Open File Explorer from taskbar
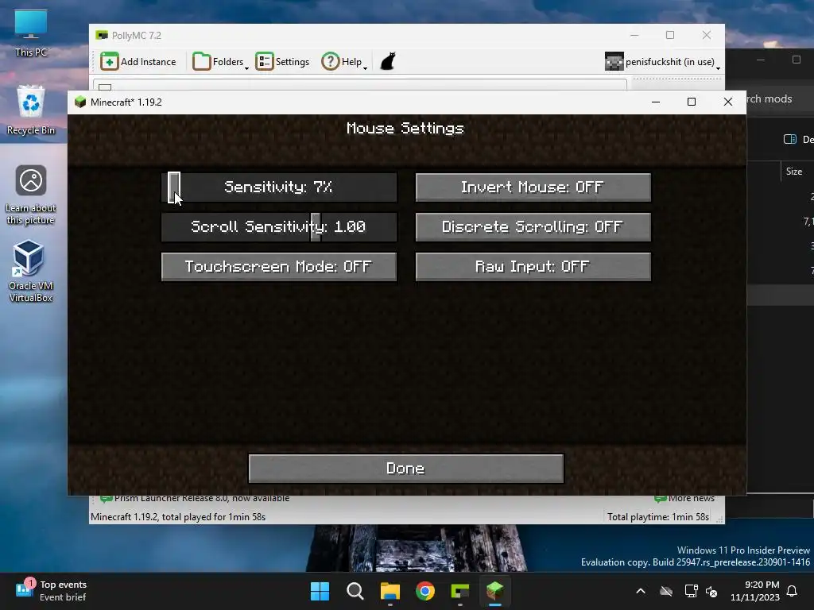The width and height of the screenshot is (814, 610). (390, 591)
